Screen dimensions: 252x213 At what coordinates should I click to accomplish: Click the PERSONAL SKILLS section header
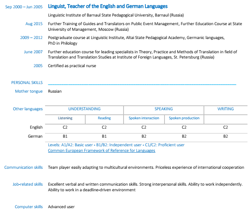click(x=27, y=82)
